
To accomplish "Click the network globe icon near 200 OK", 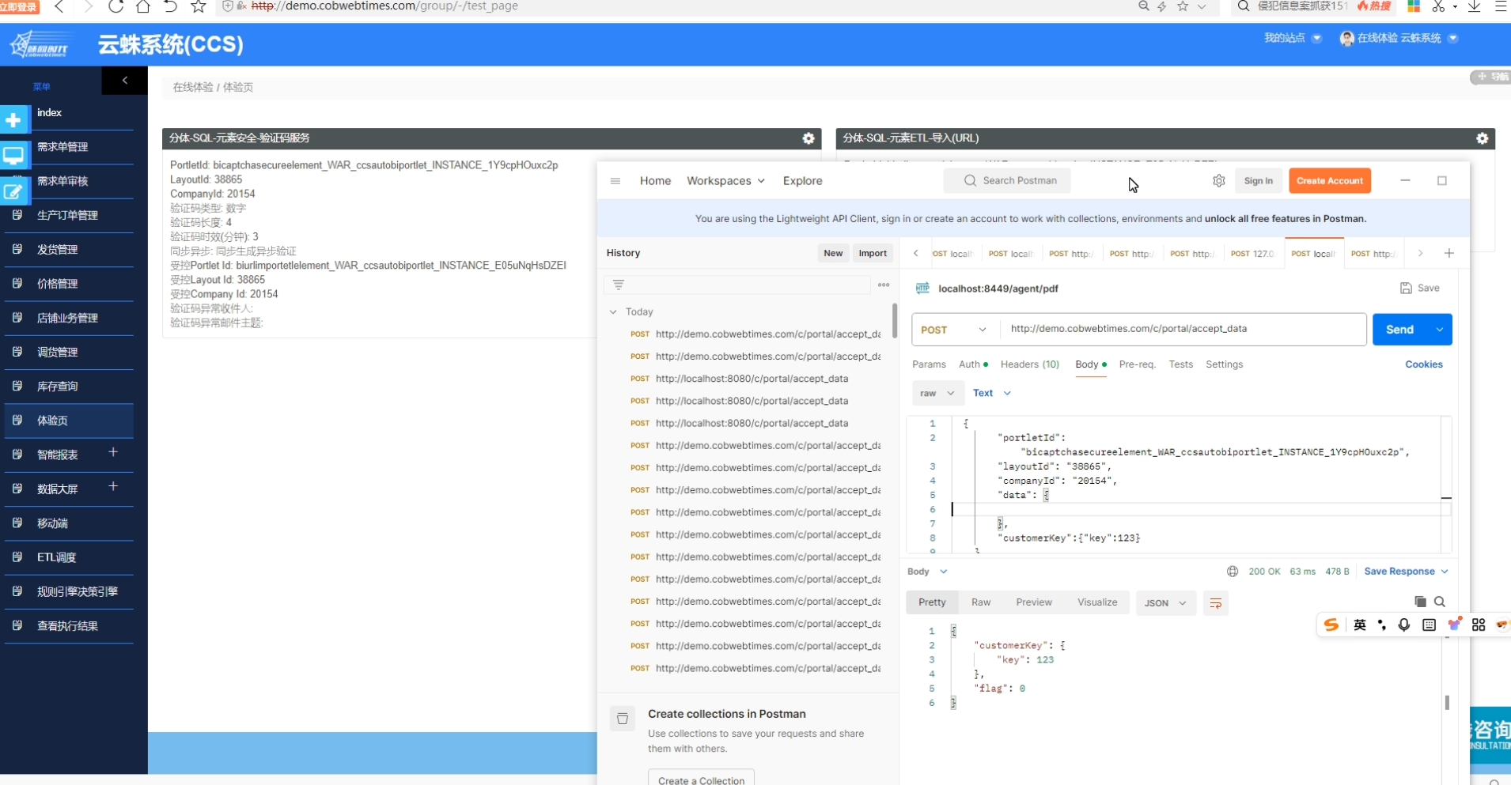I will pos(1233,572).
